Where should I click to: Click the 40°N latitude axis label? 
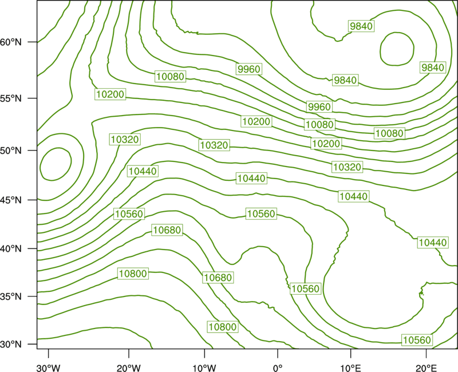(11, 249)
